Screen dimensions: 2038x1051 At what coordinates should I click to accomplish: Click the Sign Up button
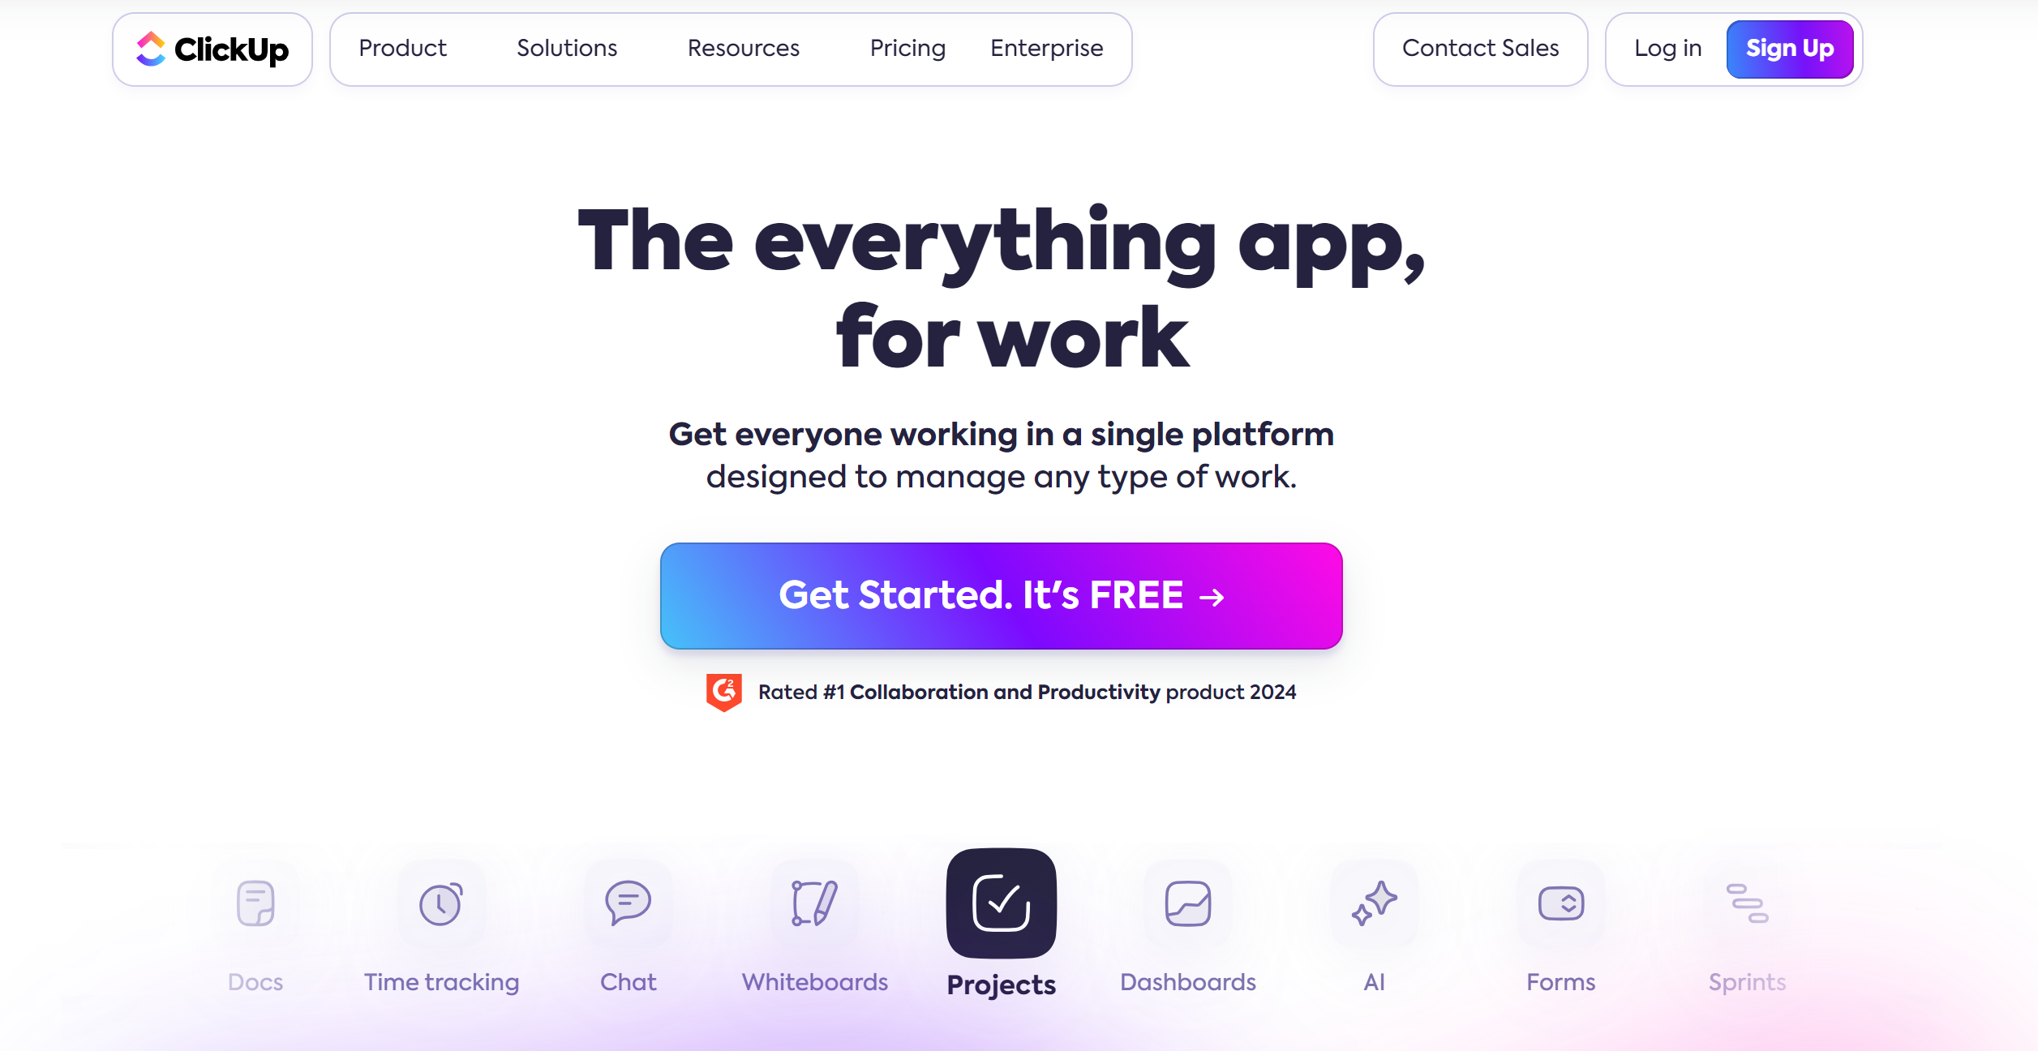click(1789, 49)
